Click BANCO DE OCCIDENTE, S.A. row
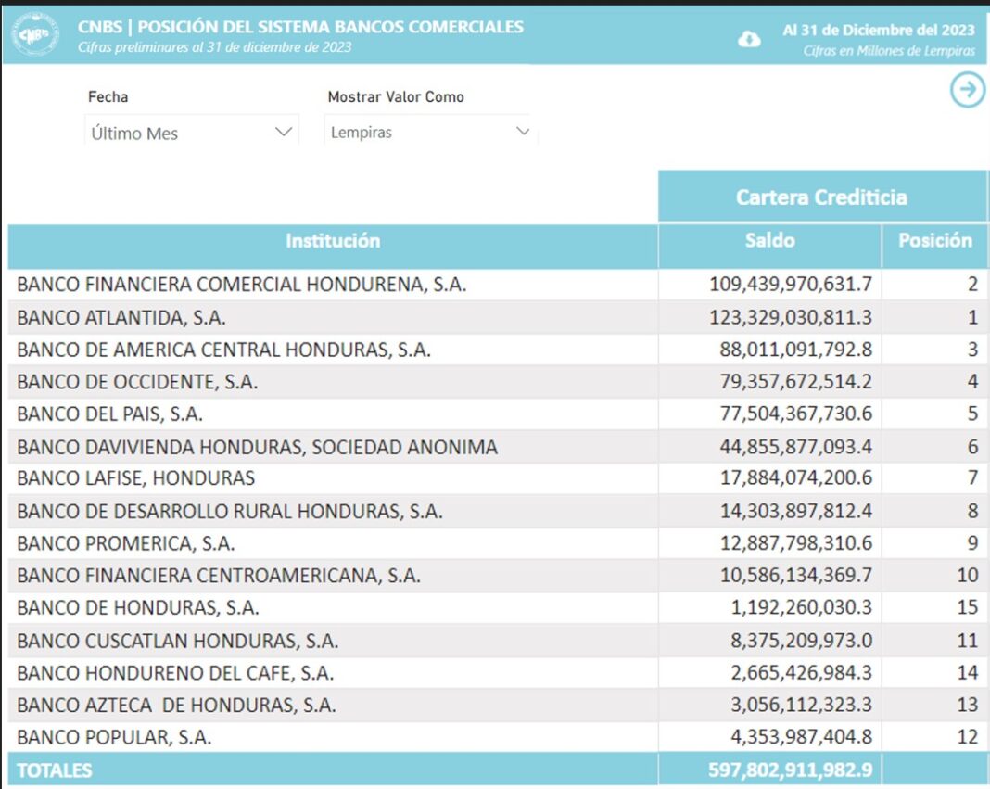This screenshot has height=789, width=990. click(x=137, y=382)
